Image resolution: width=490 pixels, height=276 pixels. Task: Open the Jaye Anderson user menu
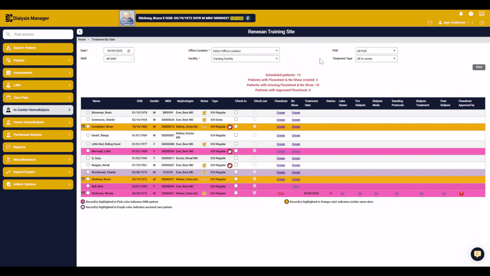[x=454, y=22]
